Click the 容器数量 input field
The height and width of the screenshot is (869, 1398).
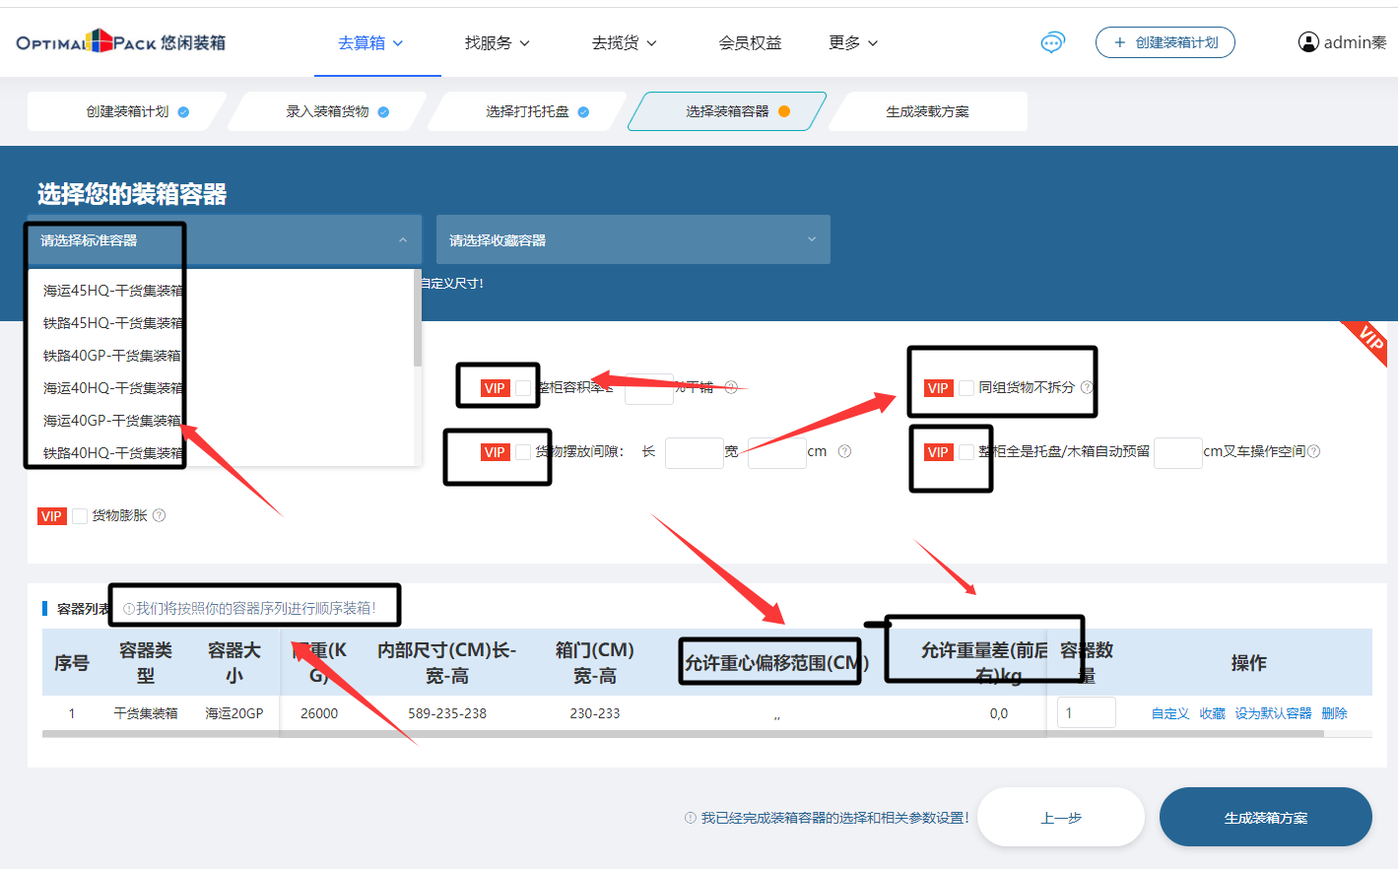1086,712
